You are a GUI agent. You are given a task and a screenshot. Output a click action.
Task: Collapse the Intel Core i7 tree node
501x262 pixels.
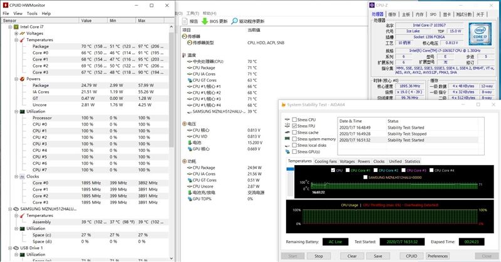[x=10, y=27]
